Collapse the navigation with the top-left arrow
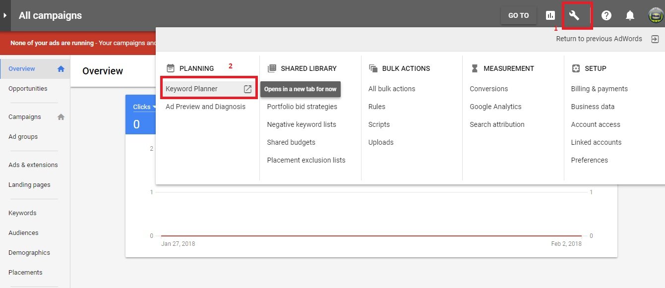This screenshot has height=288, width=665. click(x=6, y=14)
